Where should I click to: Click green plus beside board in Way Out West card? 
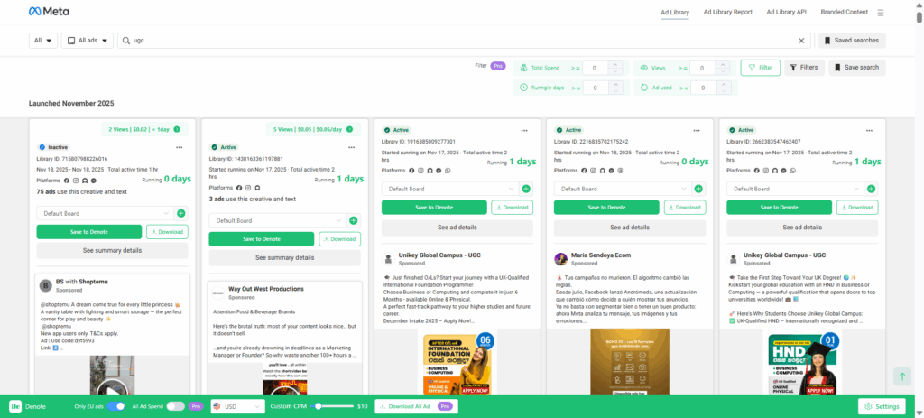point(354,220)
